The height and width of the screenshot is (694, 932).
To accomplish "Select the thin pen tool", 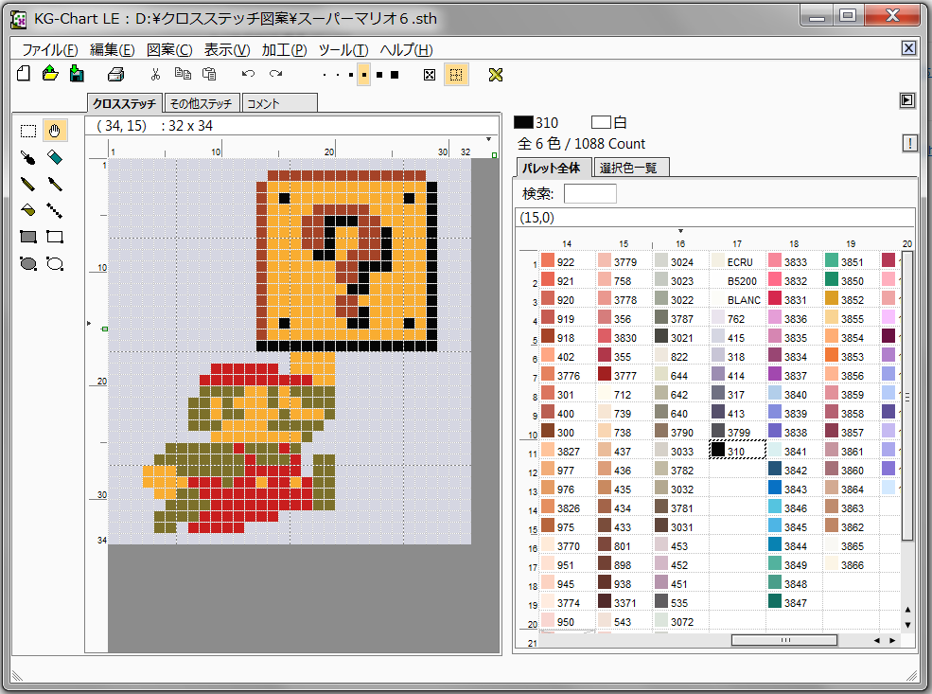I will point(55,184).
